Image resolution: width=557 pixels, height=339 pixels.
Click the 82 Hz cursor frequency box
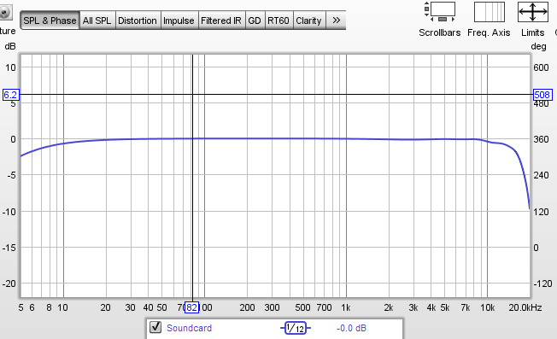[x=192, y=307]
